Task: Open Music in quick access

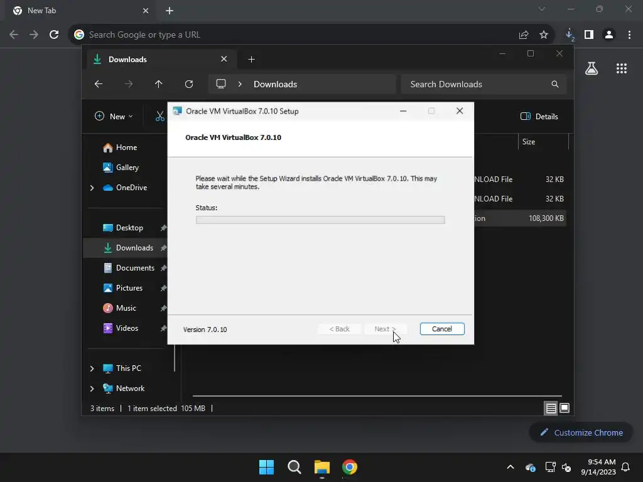Action: click(x=126, y=308)
